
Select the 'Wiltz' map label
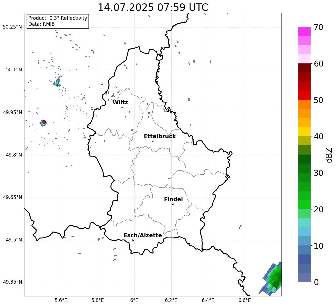(x=120, y=102)
